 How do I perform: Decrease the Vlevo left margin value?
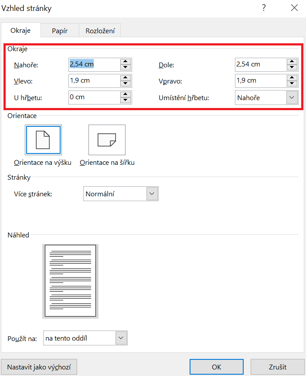click(x=126, y=84)
